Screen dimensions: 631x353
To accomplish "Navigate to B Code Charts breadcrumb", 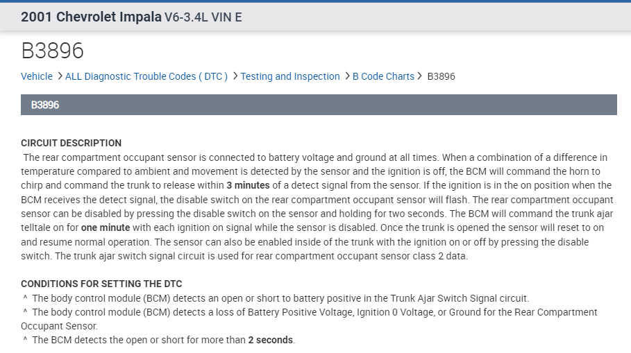I will [x=383, y=76].
